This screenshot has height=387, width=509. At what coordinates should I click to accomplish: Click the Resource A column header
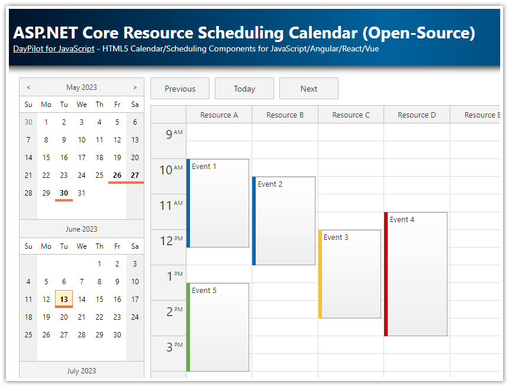219,115
